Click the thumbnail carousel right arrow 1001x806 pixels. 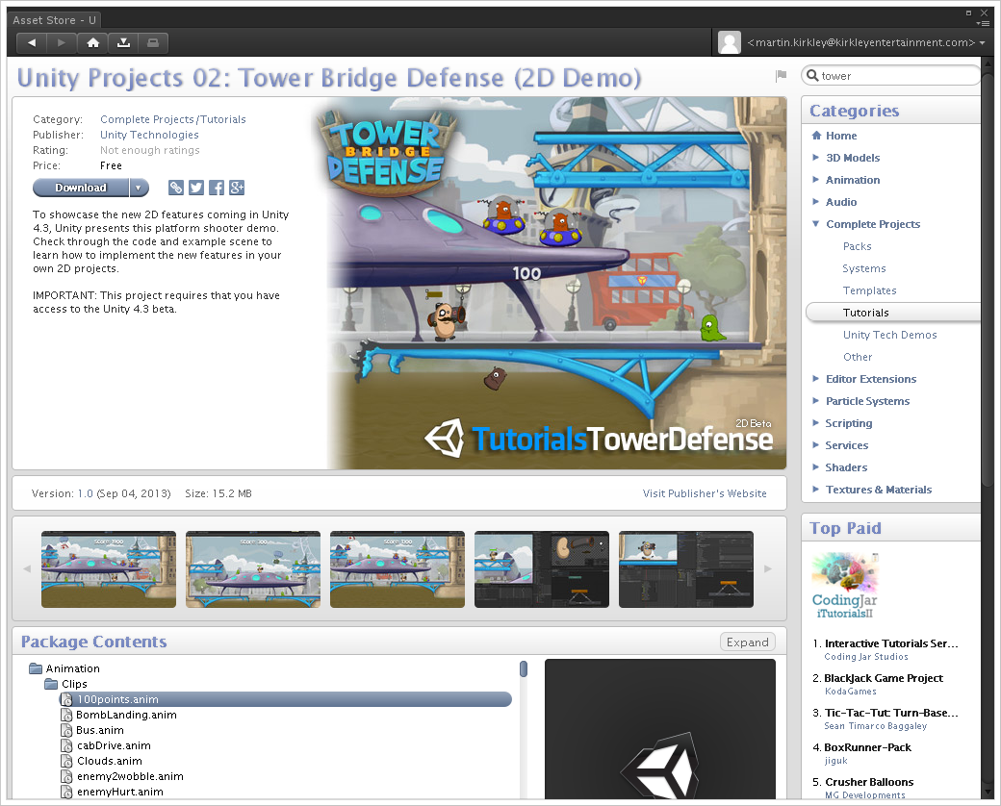[x=768, y=568]
